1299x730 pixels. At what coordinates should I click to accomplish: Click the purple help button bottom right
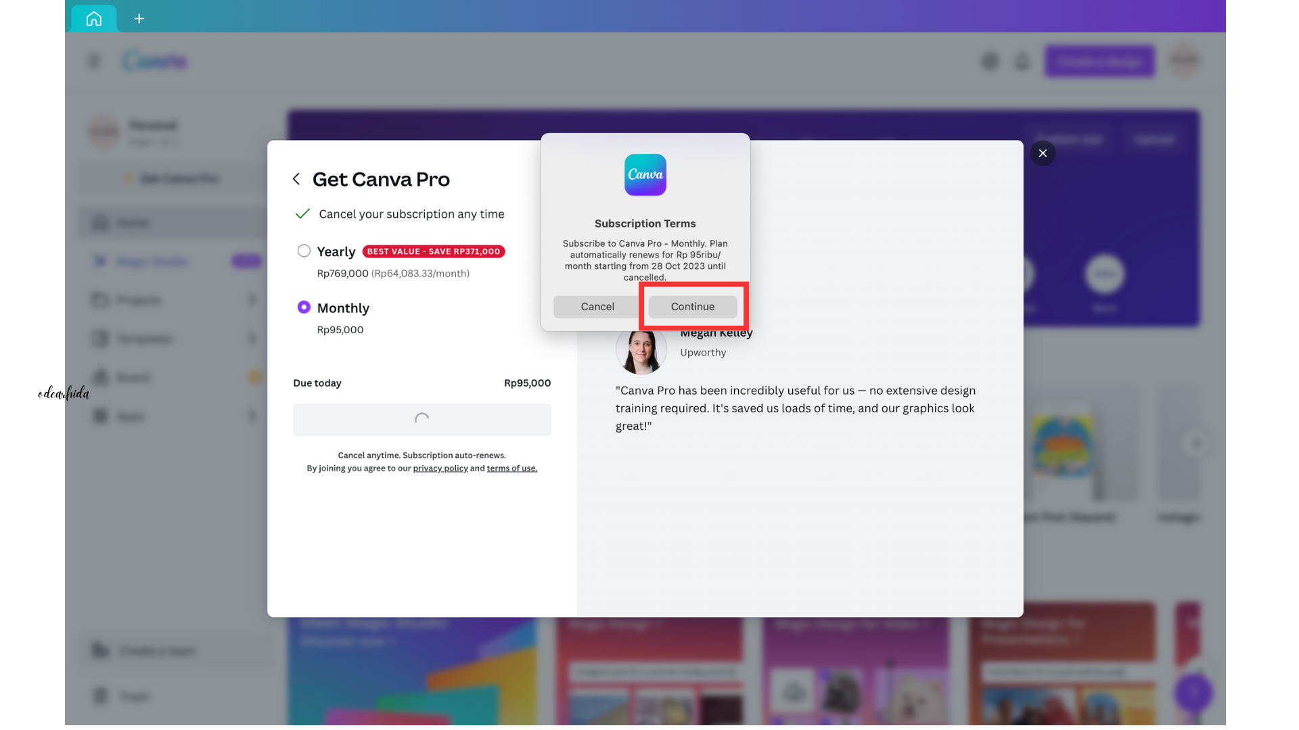[x=1193, y=692]
